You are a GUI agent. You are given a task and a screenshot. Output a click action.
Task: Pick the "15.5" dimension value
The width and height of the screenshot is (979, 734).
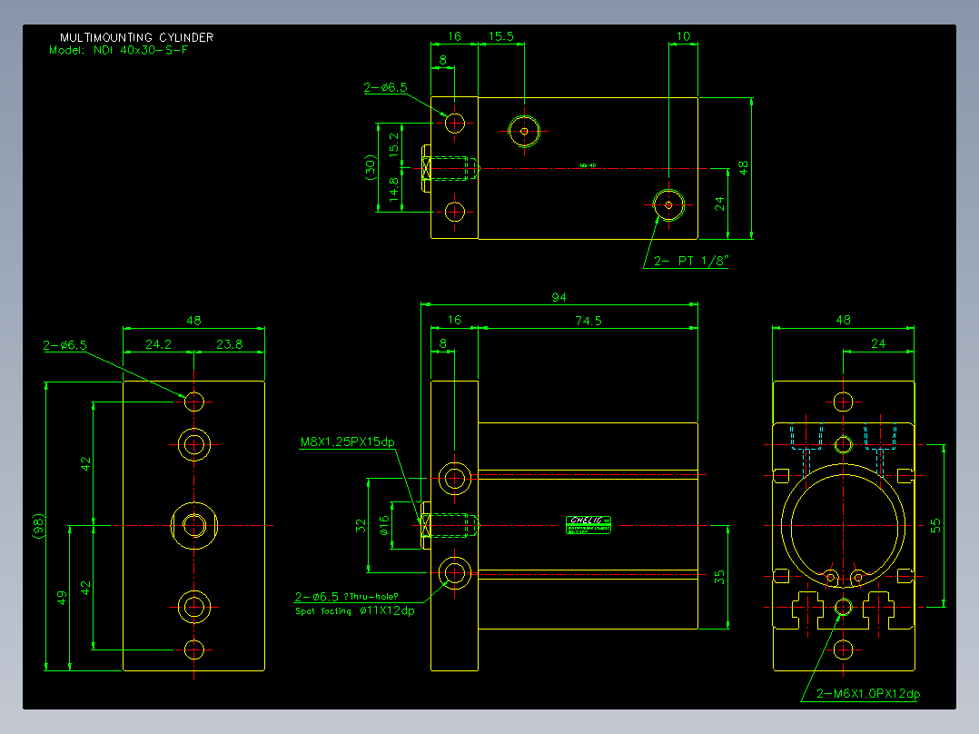500,36
